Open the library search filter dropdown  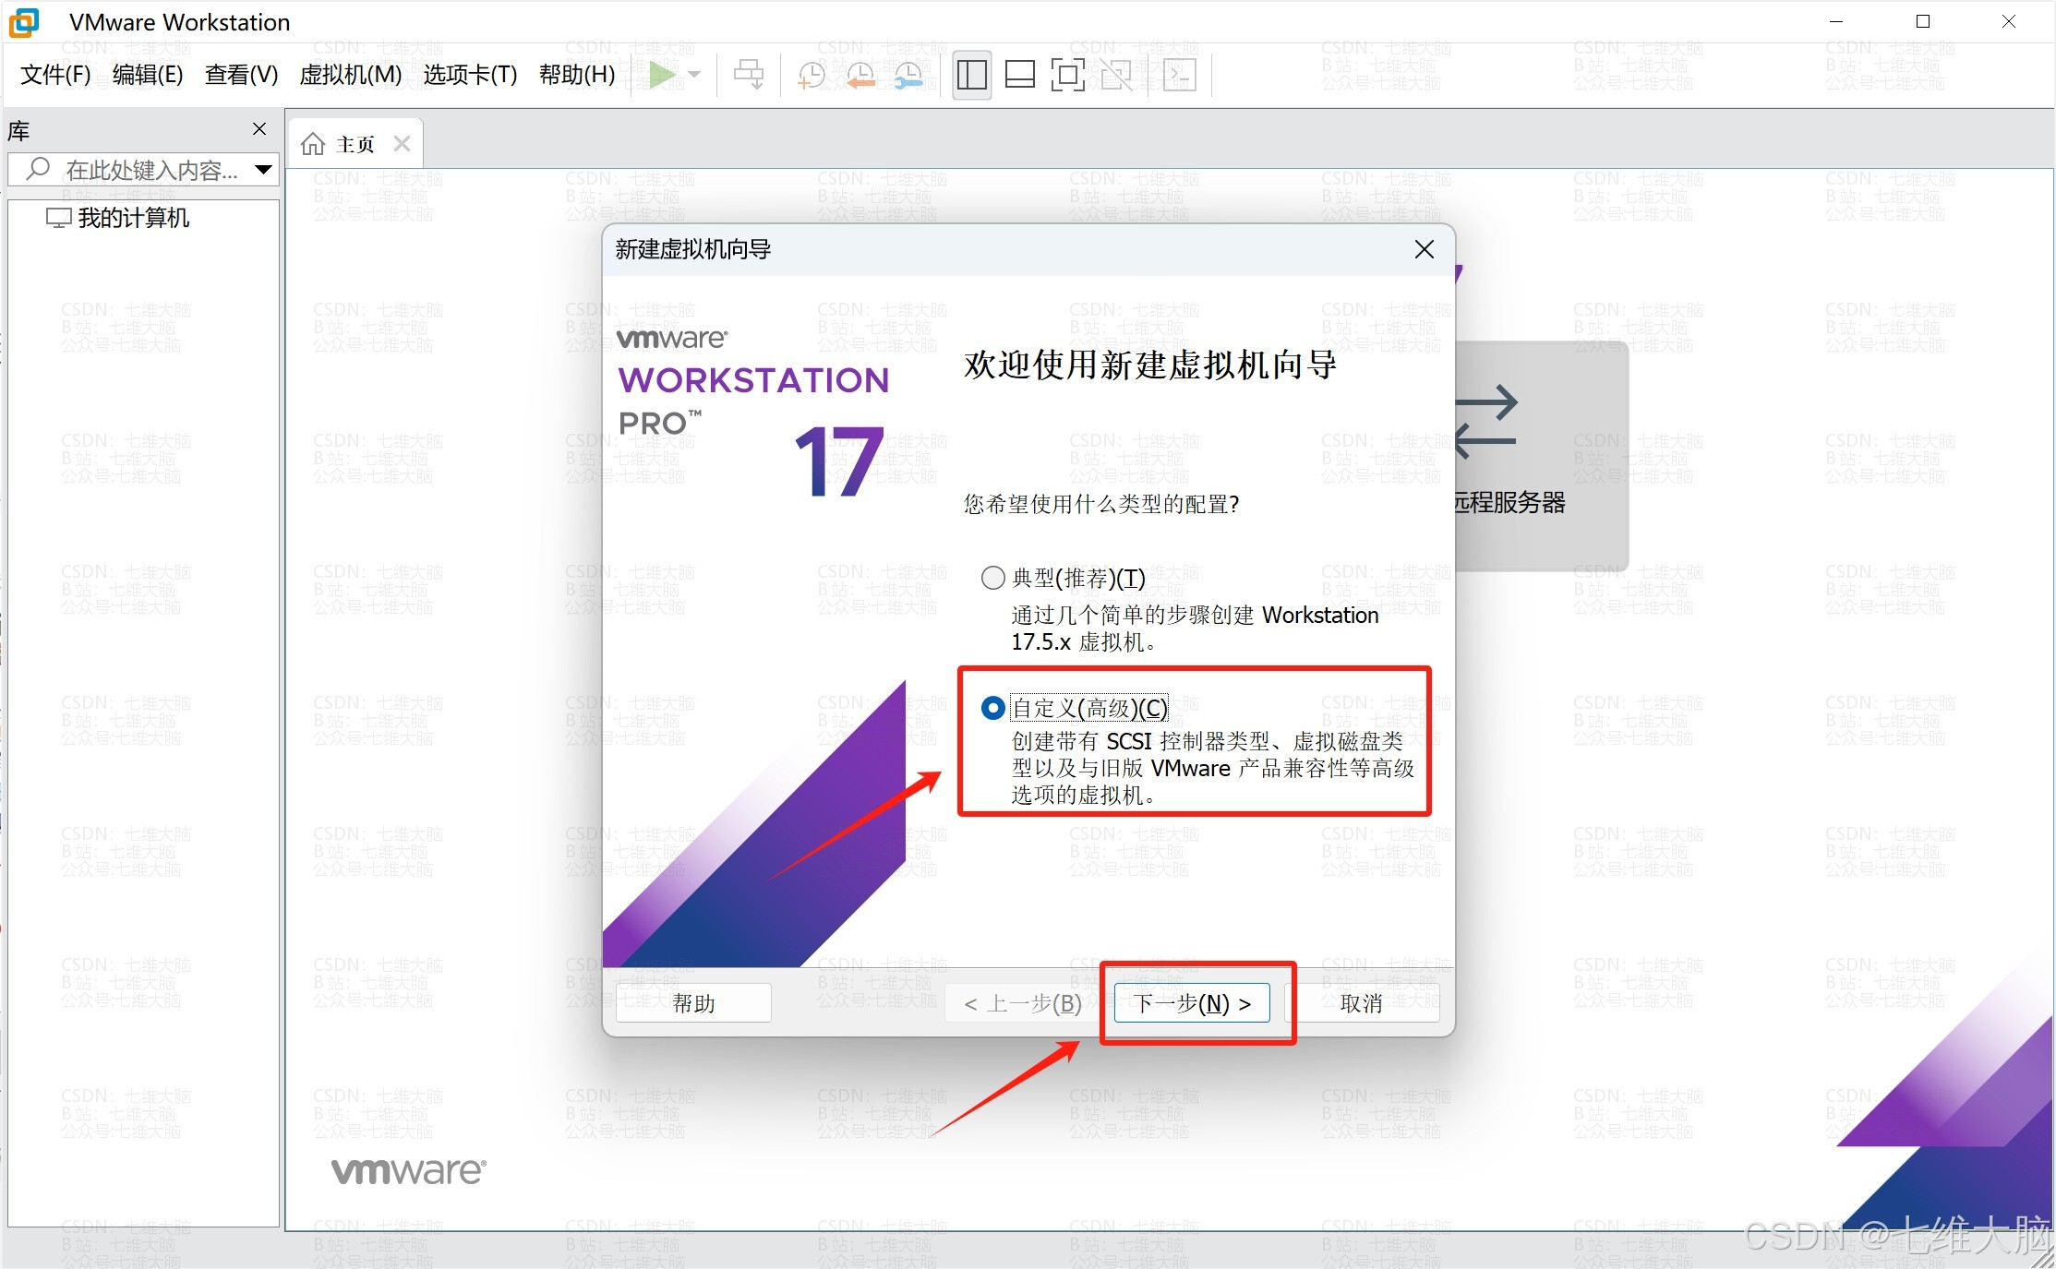point(263,170)
